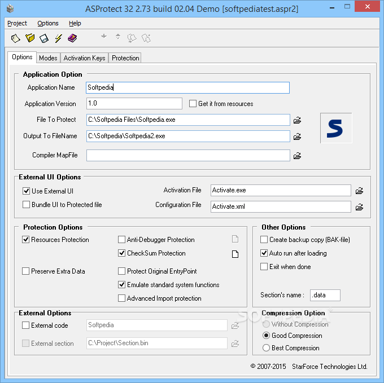Click the empty Compiler MapFile field
This screenshot has width=384, height=383.
[188, 155]
